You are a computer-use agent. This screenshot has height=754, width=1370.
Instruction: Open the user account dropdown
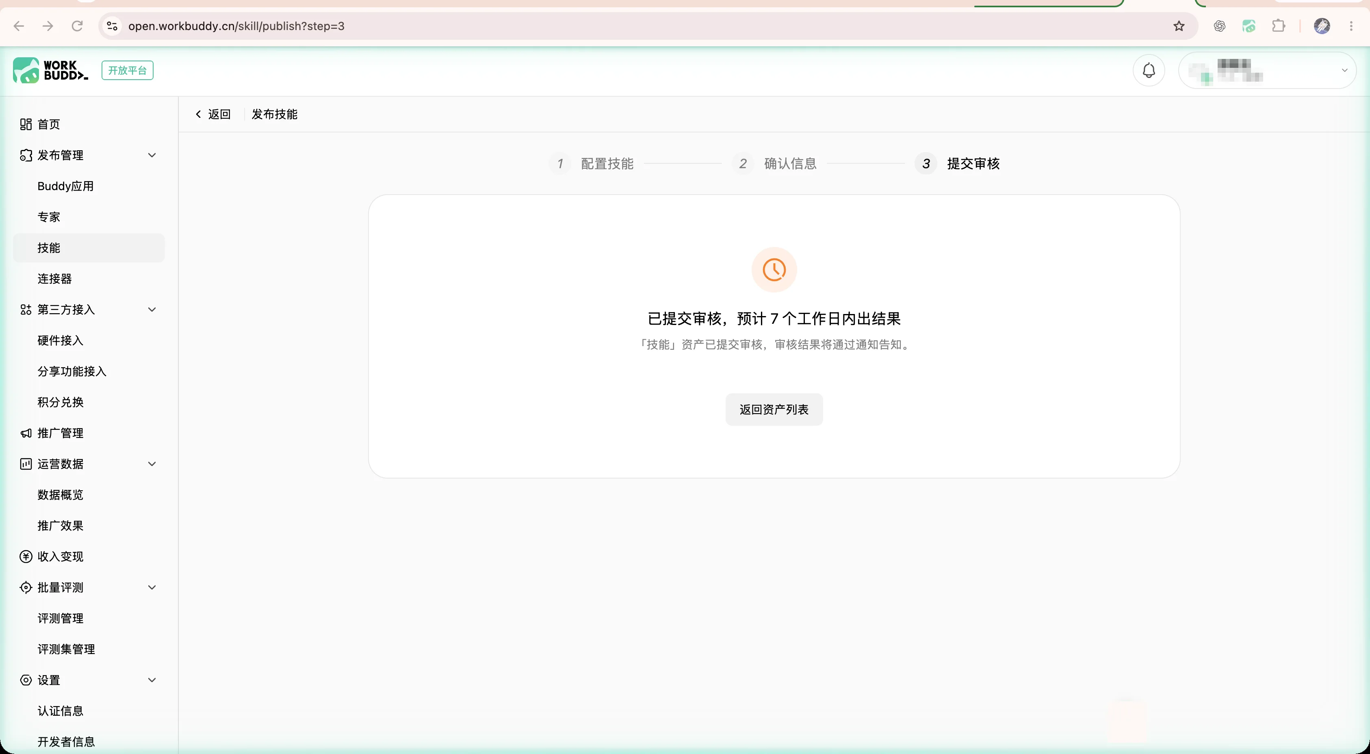[1267, 70]
